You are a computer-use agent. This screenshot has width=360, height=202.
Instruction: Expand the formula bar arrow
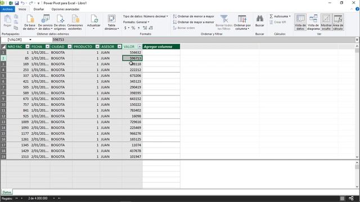click(x=357, y=40)
